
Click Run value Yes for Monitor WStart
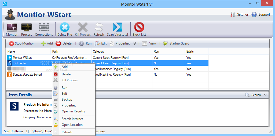[156, 58]
